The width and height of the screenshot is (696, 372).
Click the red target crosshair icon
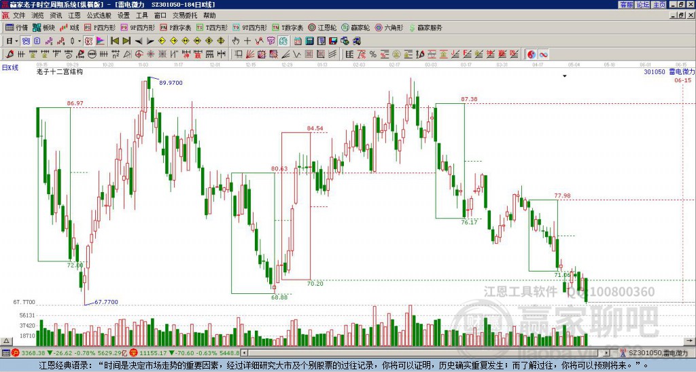pyautogui.click(x=139, y=54)
